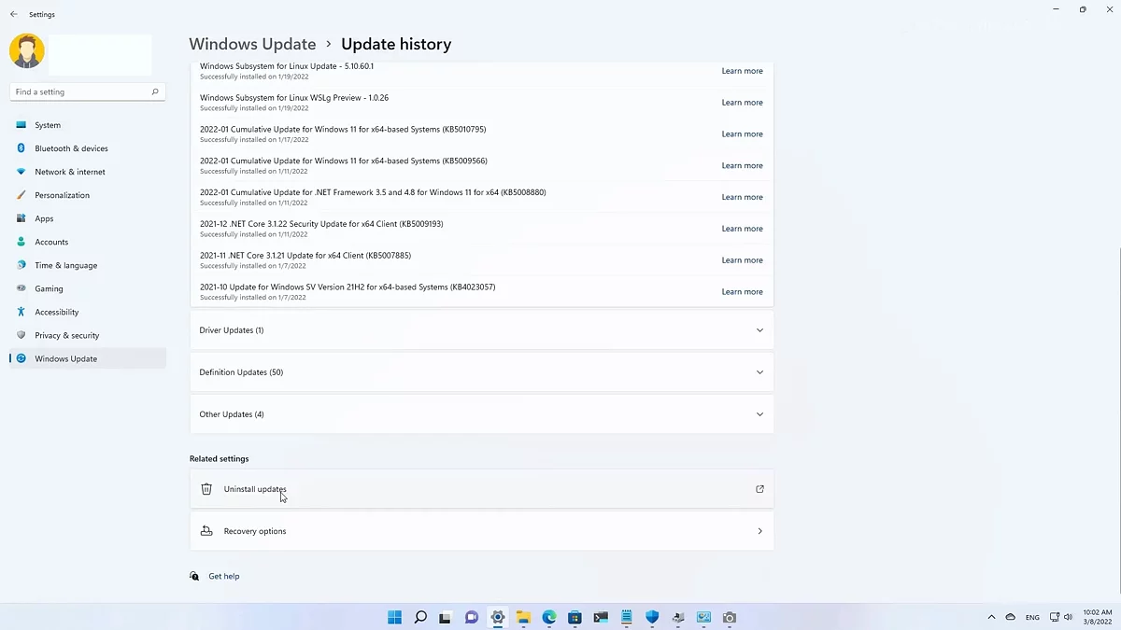
Task: Open the Get help link
Action: tap(224, 576)
